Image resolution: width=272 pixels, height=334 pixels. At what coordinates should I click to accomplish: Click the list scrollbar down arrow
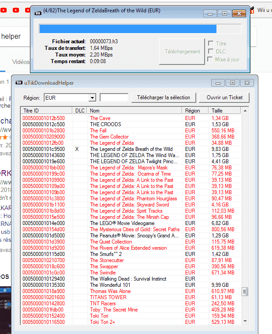245,321
